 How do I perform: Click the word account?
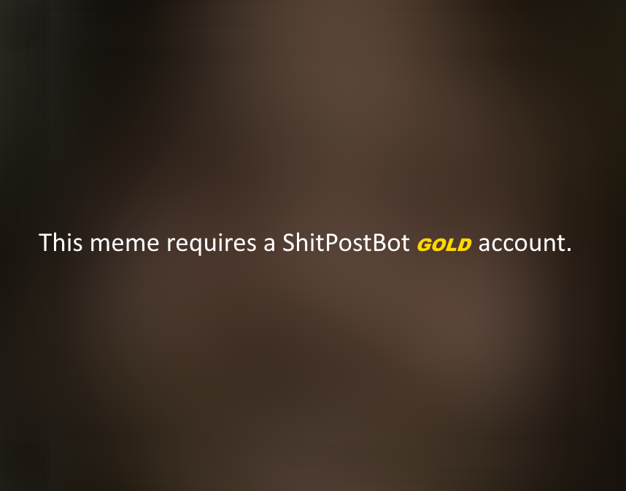tap(522, 243)
